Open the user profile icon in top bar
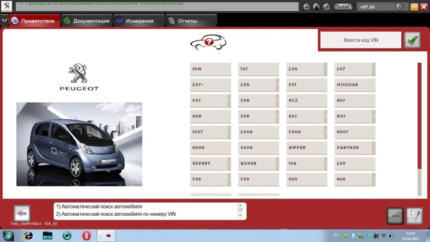The width and height of the screenshot is (430, 242). point(317,7)
